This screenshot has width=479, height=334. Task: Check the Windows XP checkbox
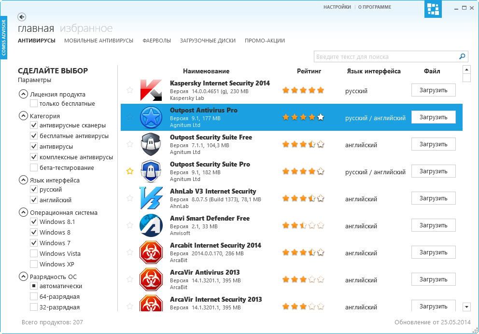click(x=34, y=264)
